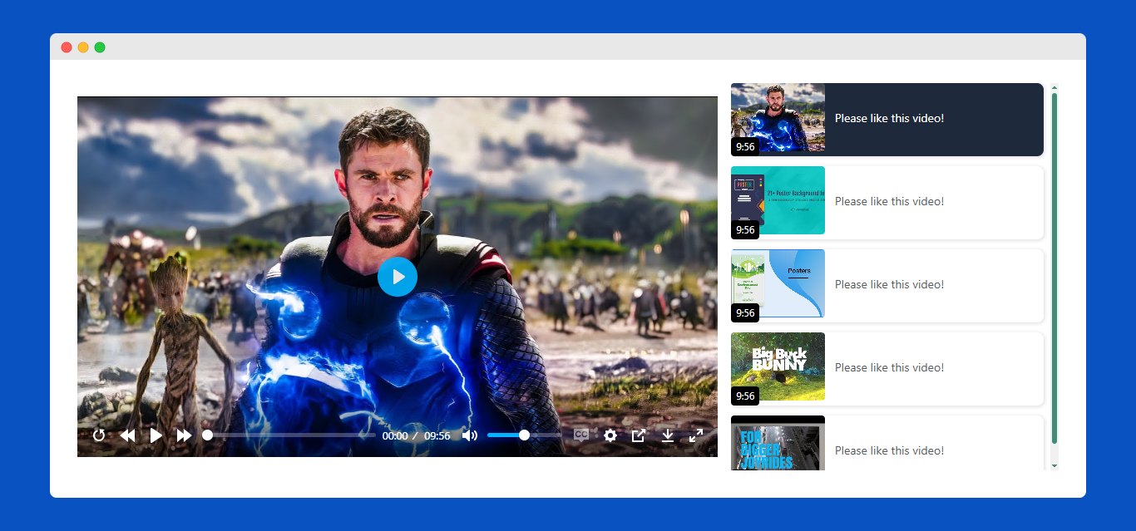Open the player settings gear
Viewport: 1136px width, 531px height.
tap(610, 435)
